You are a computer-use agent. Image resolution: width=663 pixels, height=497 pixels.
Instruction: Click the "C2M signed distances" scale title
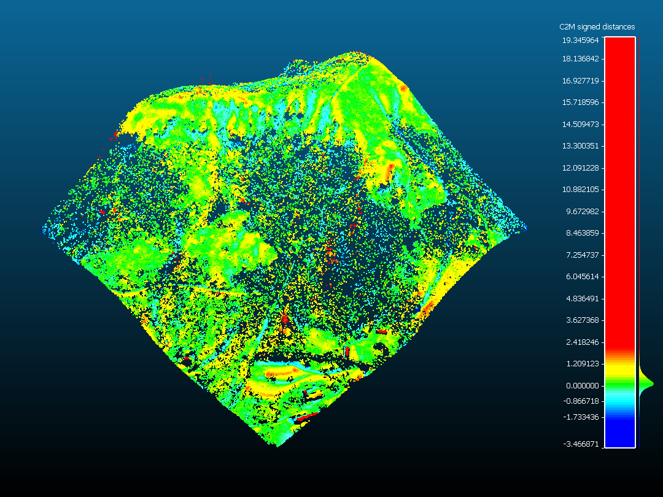tap(597, 27)
